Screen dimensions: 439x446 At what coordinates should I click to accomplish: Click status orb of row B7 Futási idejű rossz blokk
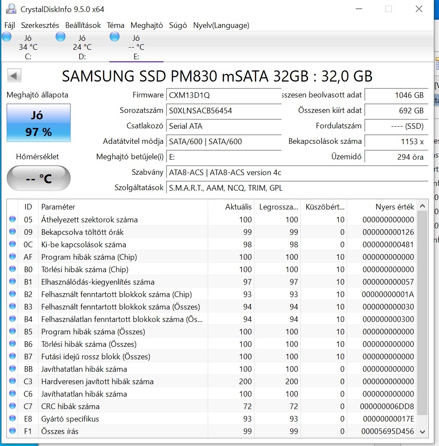point(12,356)
